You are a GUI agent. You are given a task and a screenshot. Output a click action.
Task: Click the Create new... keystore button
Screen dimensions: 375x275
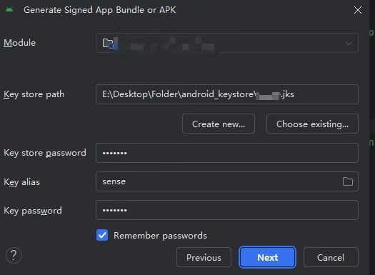pyautogui.click(x=219, y=124)
